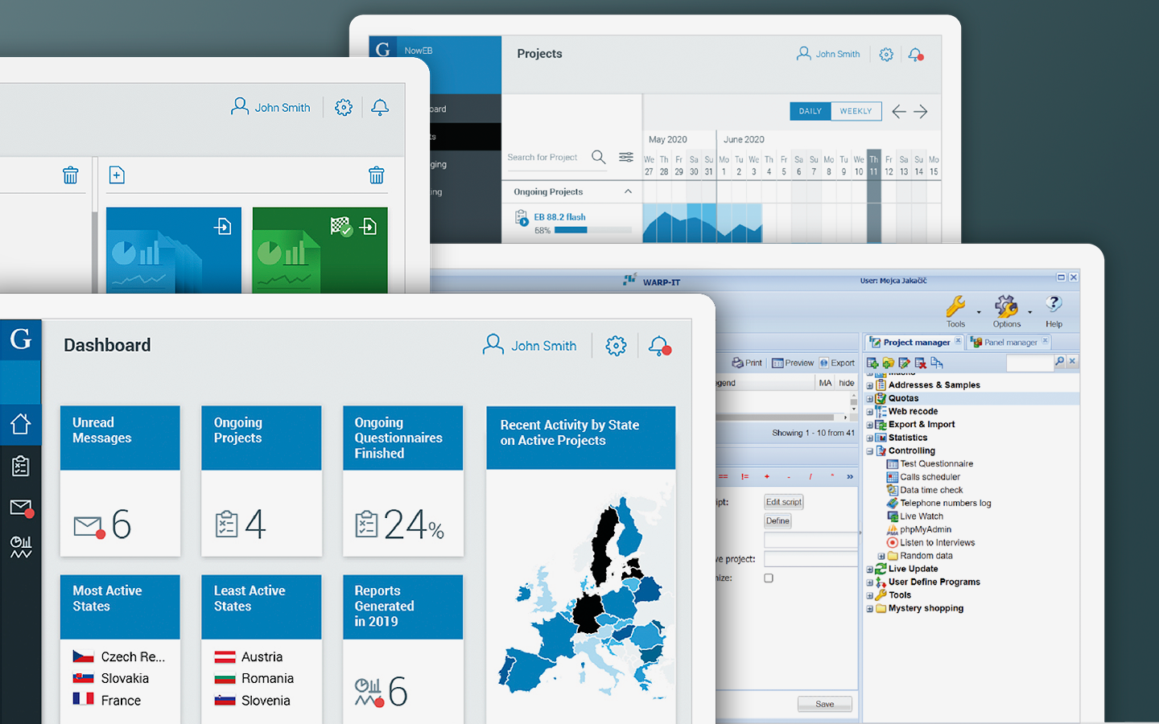The image size is (1159, 724).
Task: Go to previous period arrow in Projects timeline
Action: pos(898,112)
